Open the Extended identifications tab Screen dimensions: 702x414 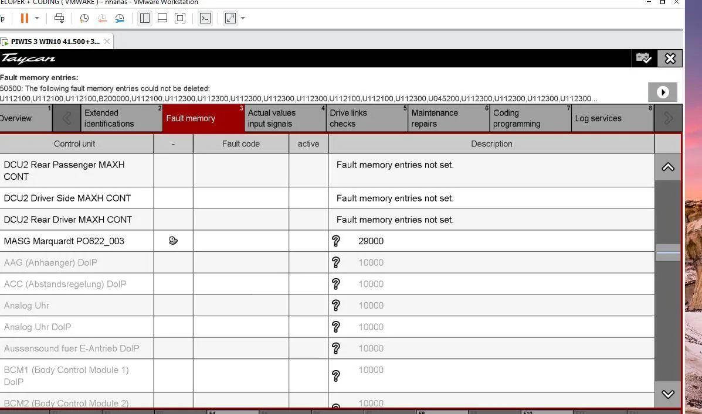point(121,118)
